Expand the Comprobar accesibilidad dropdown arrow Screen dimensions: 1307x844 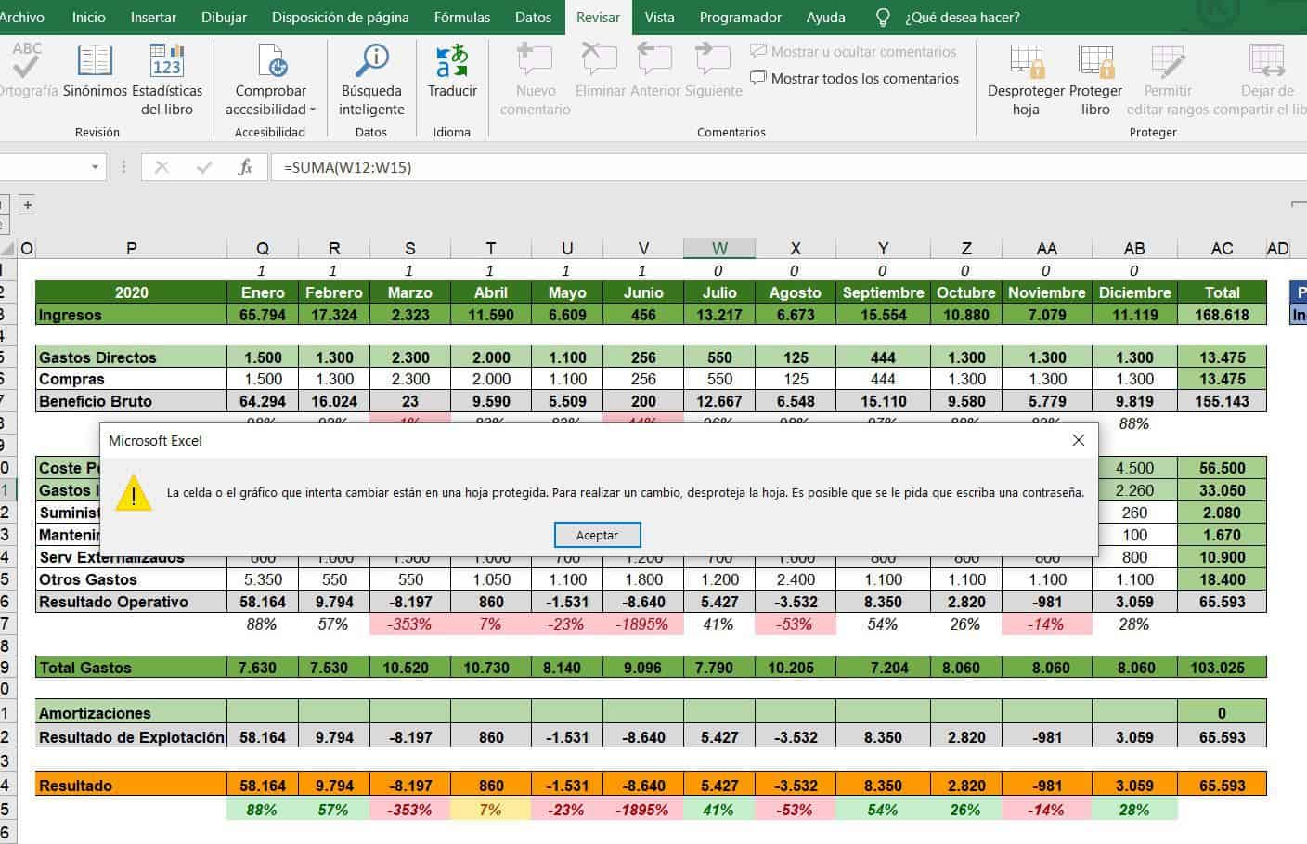coord(313,110)
